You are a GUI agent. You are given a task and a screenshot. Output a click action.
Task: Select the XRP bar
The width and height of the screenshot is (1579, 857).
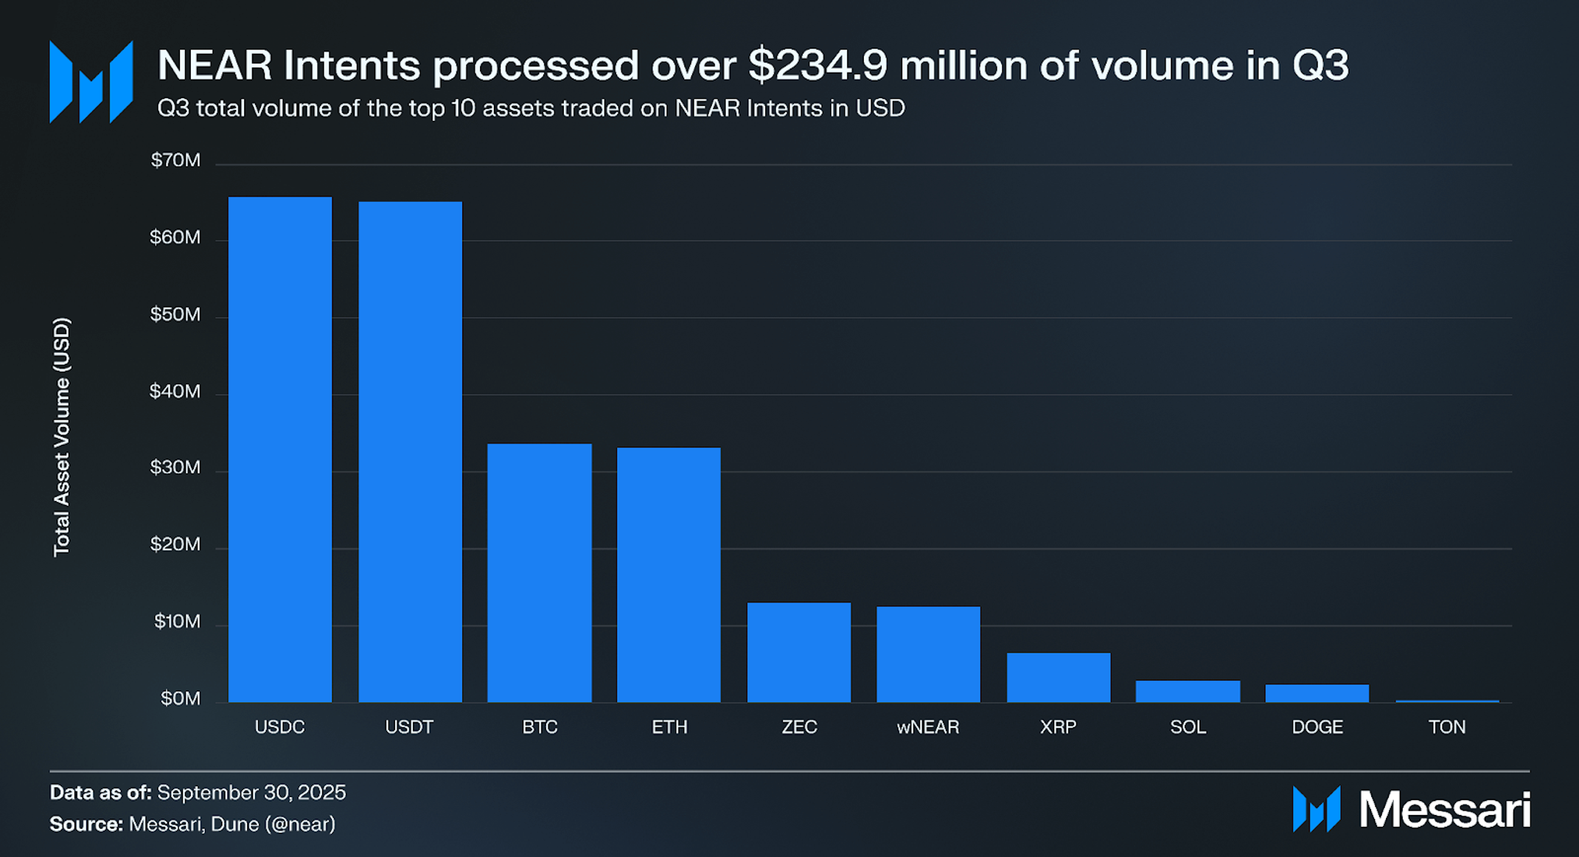[x=1058, y=677]
